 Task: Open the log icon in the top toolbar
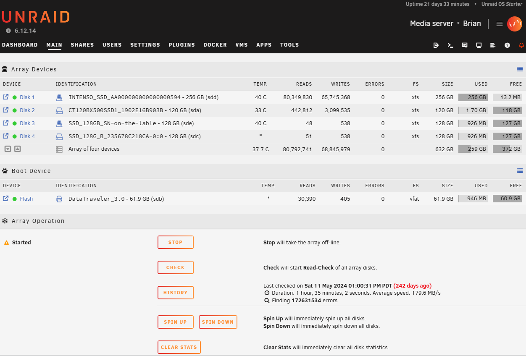coord(493,45)
